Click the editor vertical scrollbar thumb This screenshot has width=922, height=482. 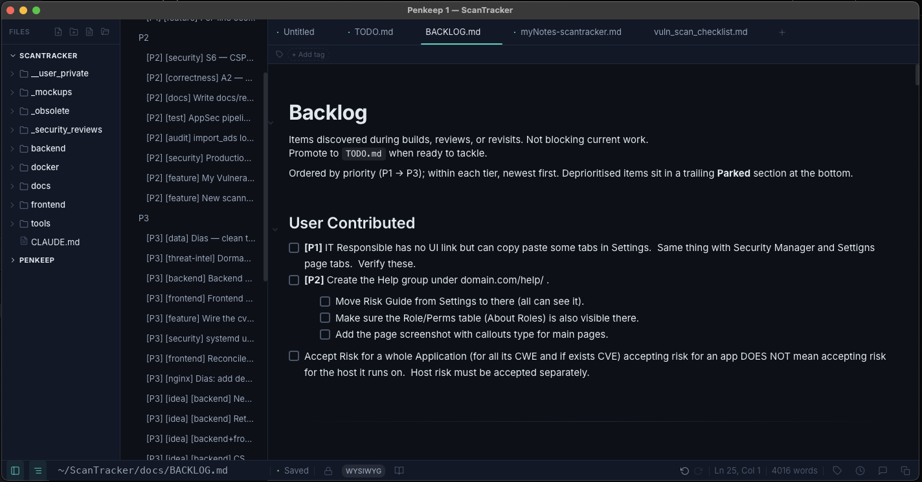coord(917,74)
